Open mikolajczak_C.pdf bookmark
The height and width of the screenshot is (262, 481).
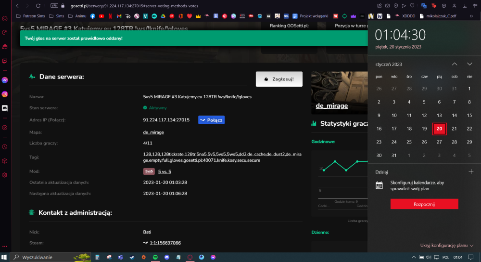[438, 16]
